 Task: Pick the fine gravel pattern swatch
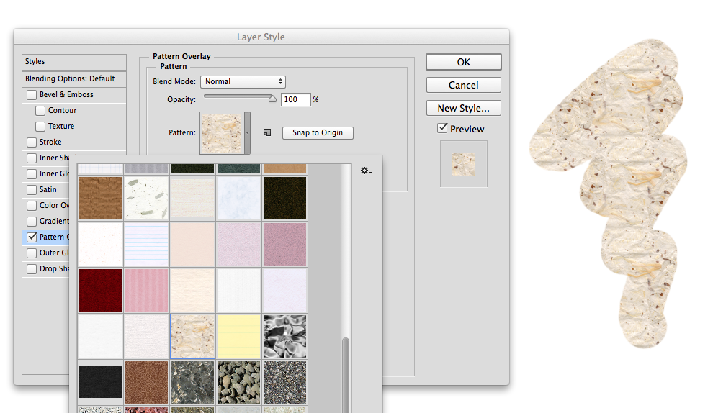pyautogui.click(x=284, y=383)
